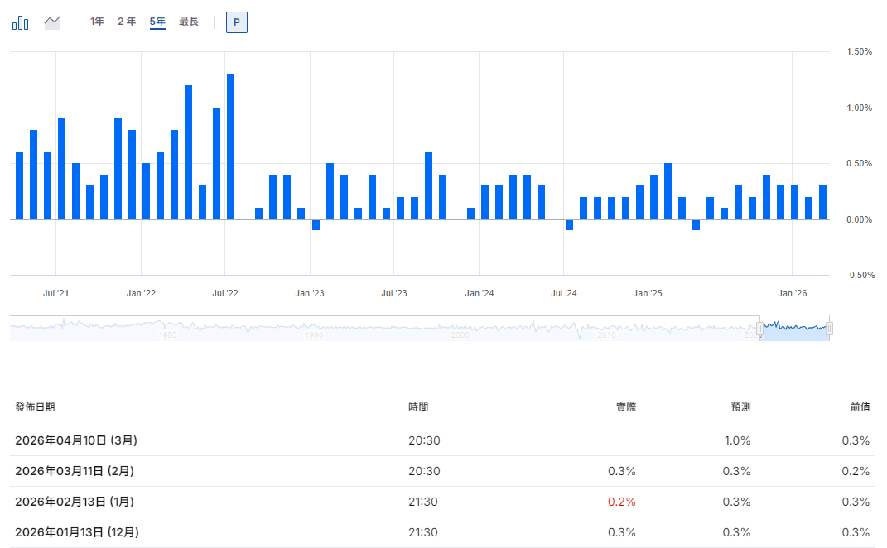
Task: Switch to the area chart view icon
Action: [52, 22]
